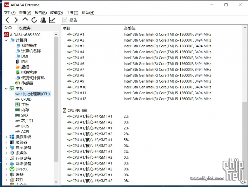
Task: Click the 内存 memory module icon
Action: 17,110
